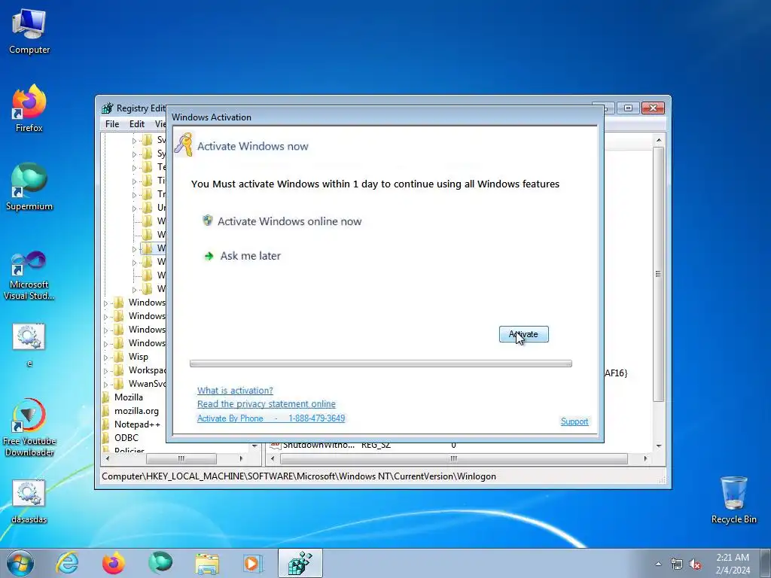Select the Notepad++ registry key
The image size is (771, 578).
click(137, 424)
